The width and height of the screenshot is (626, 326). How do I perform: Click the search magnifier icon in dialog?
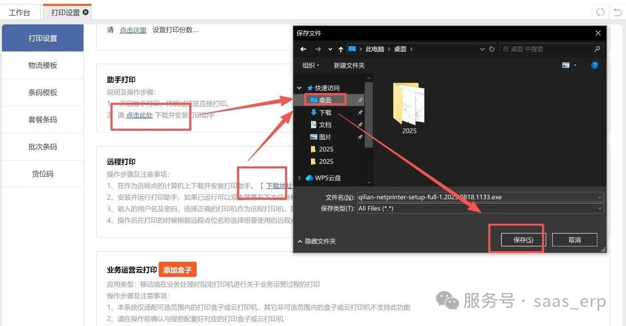tap(597, 49)
